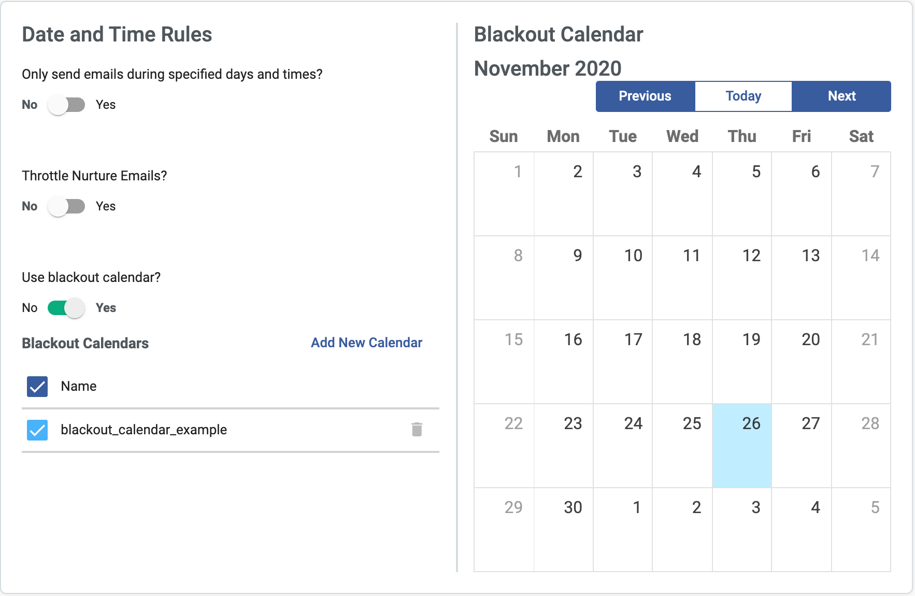Uncheck the Name header select-all checkbox
Screen dimensions: 915x596
coord(37,387)
